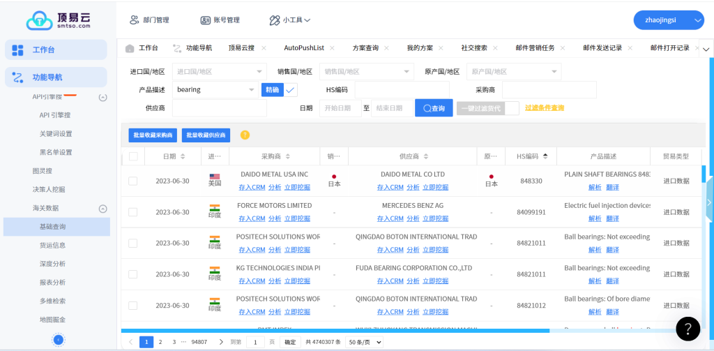Screen dimensions: 714x351
Task: Go to next page arrow in pagination
Action: point(221,342)
